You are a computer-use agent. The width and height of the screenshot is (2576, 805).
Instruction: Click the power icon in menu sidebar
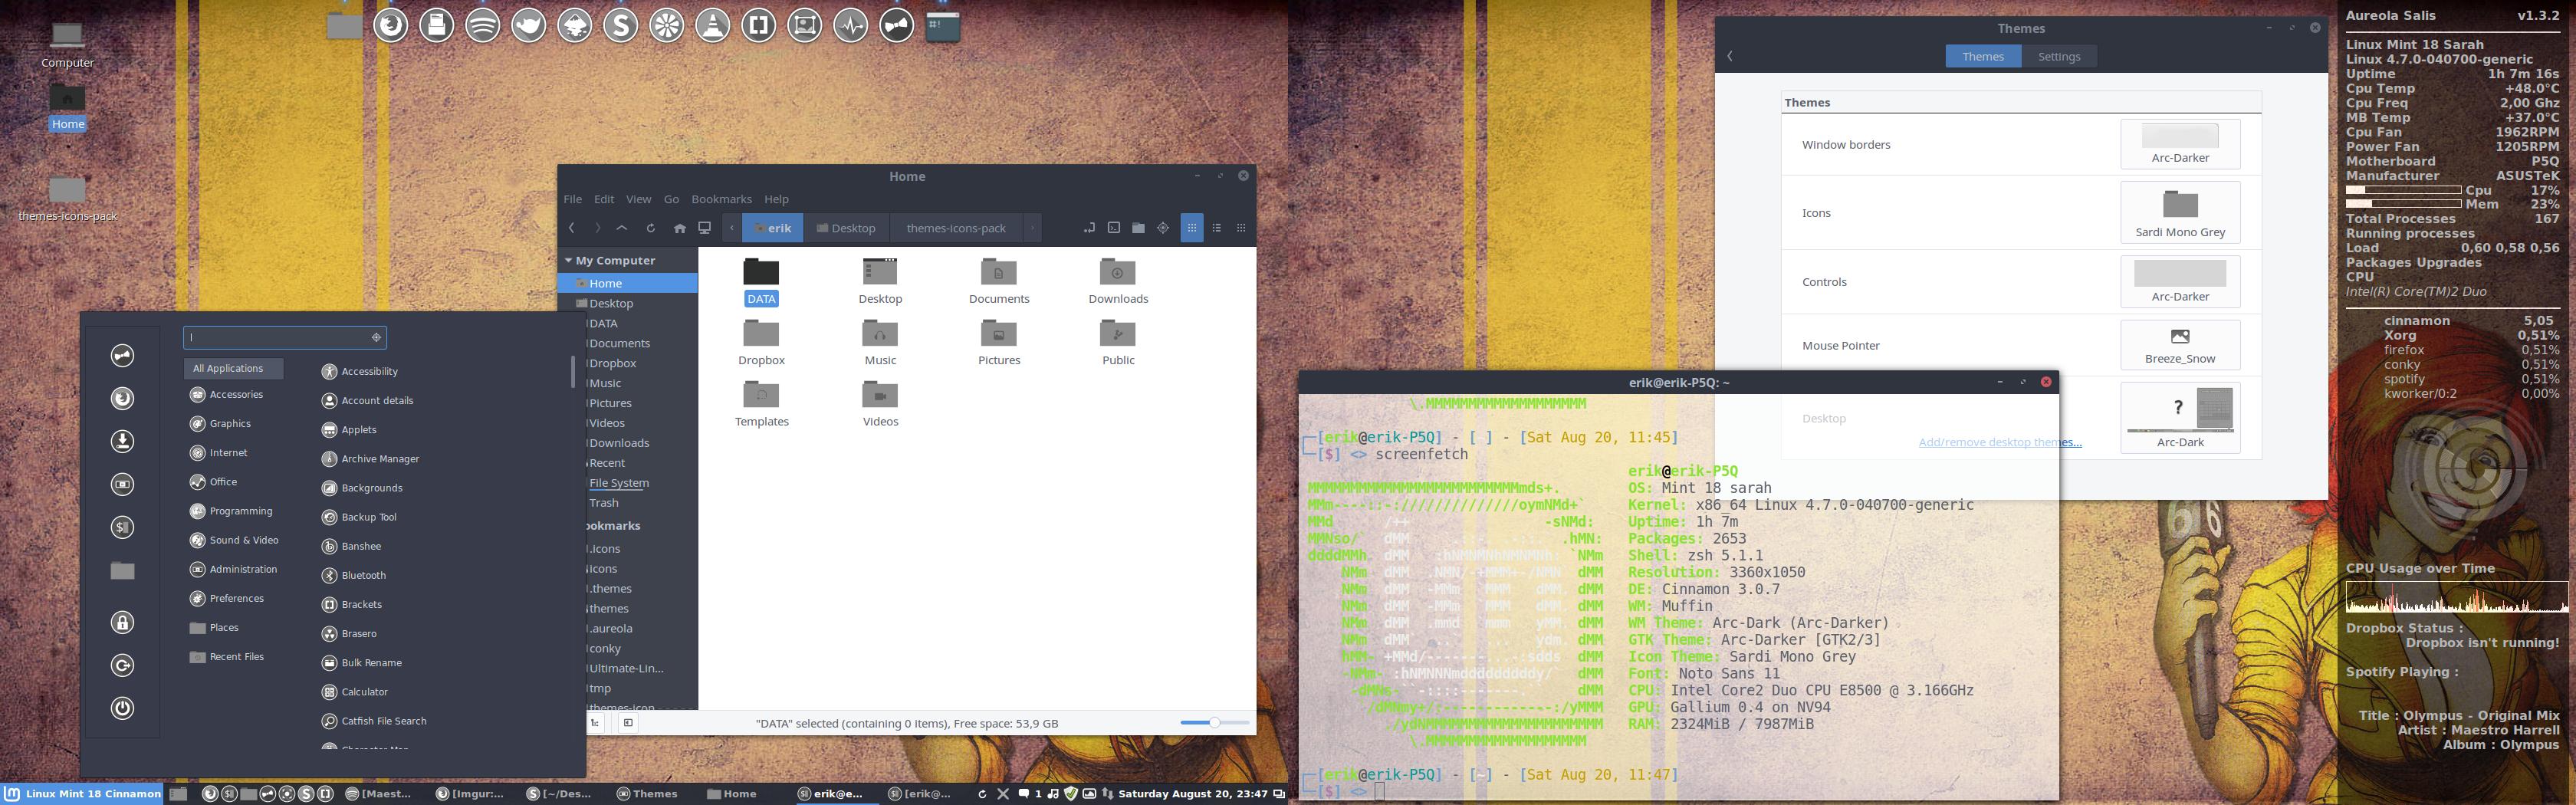[122, 708]
